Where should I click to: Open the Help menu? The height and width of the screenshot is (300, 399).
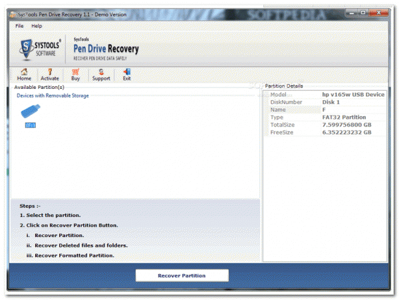37,26
